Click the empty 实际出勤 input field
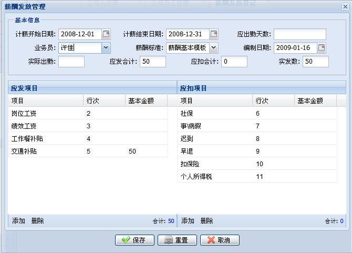The width and height of the screenshot is (352, 253). (x=71, y=62)
